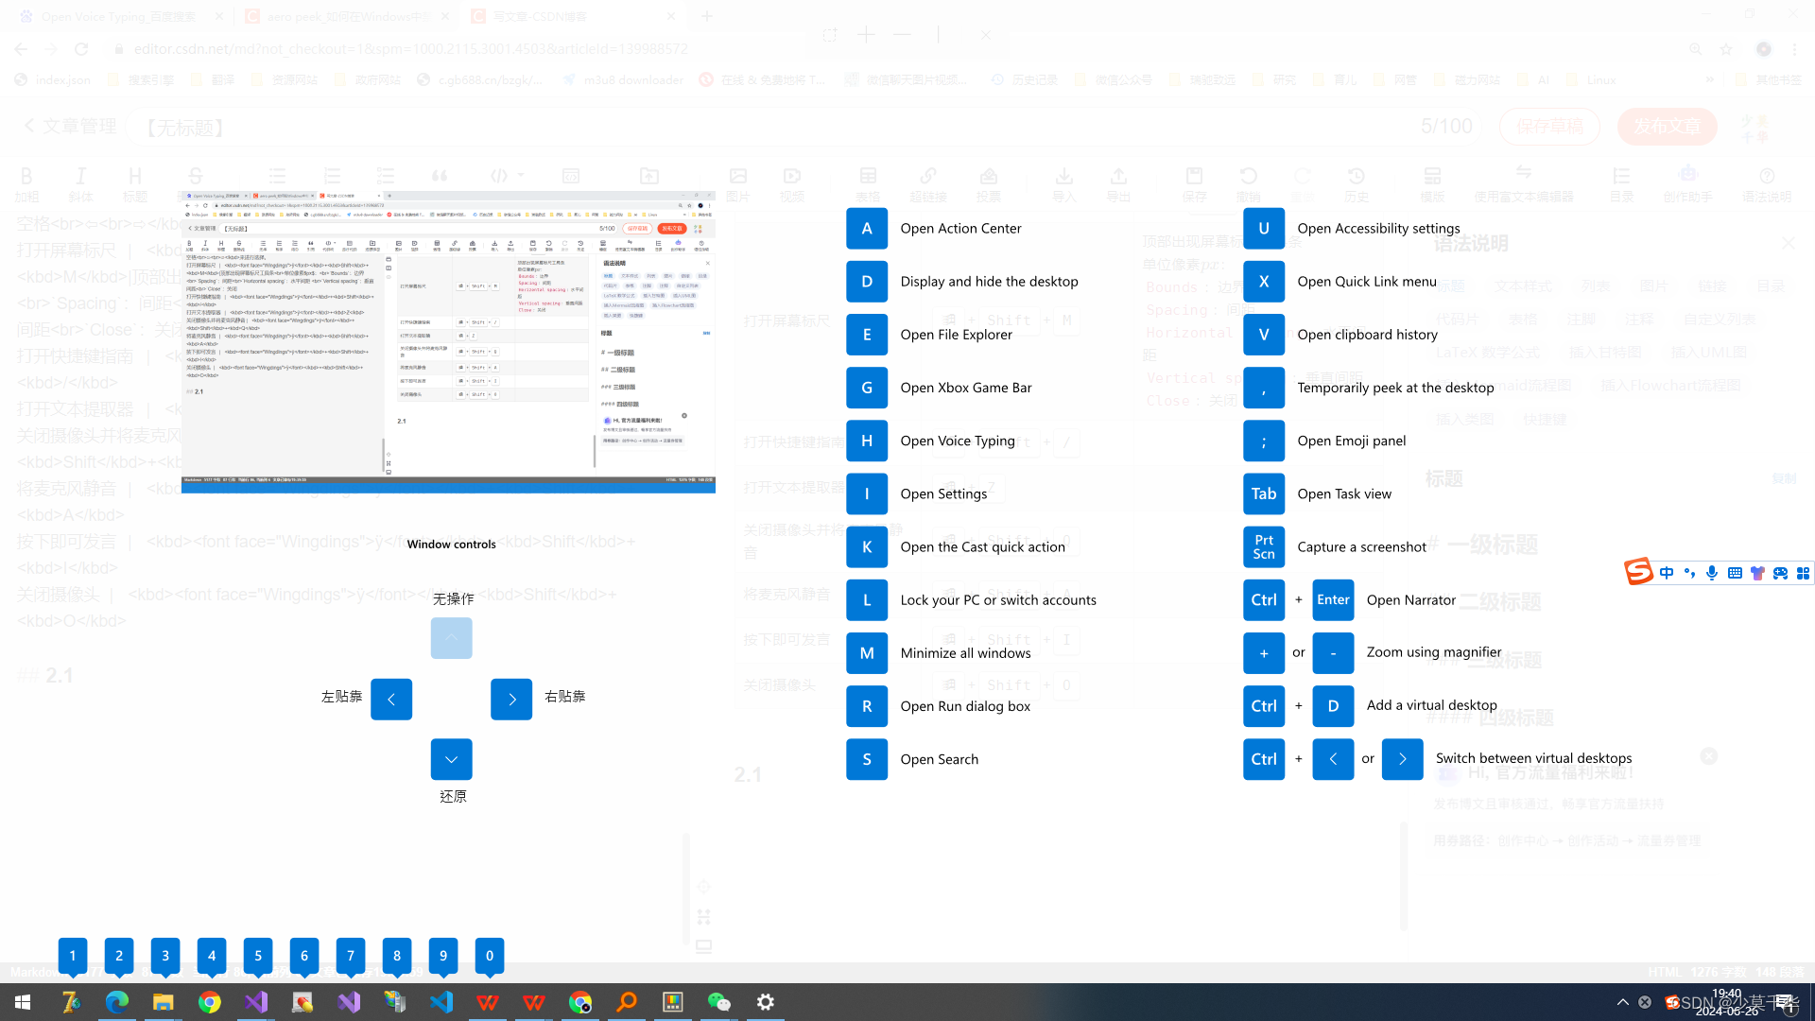Toggle the left-align paste button

pyautogui.click(x=390, y=698)
